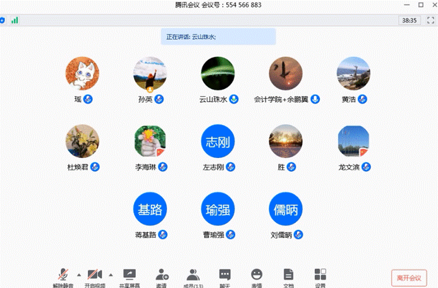Open the emoji reactions (表情) icon

[x=256, y=275]
